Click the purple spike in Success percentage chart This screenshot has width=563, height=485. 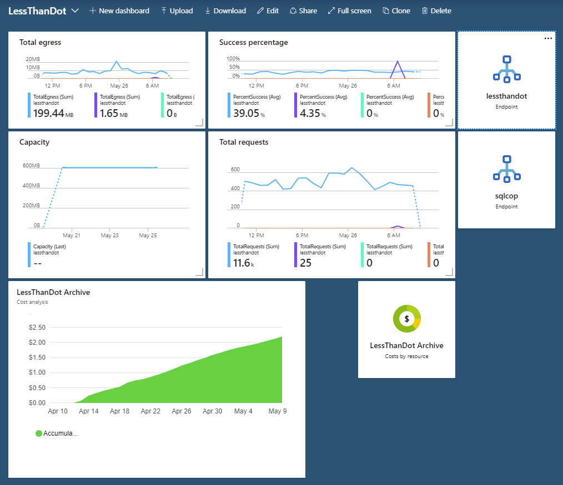[398, 69]
